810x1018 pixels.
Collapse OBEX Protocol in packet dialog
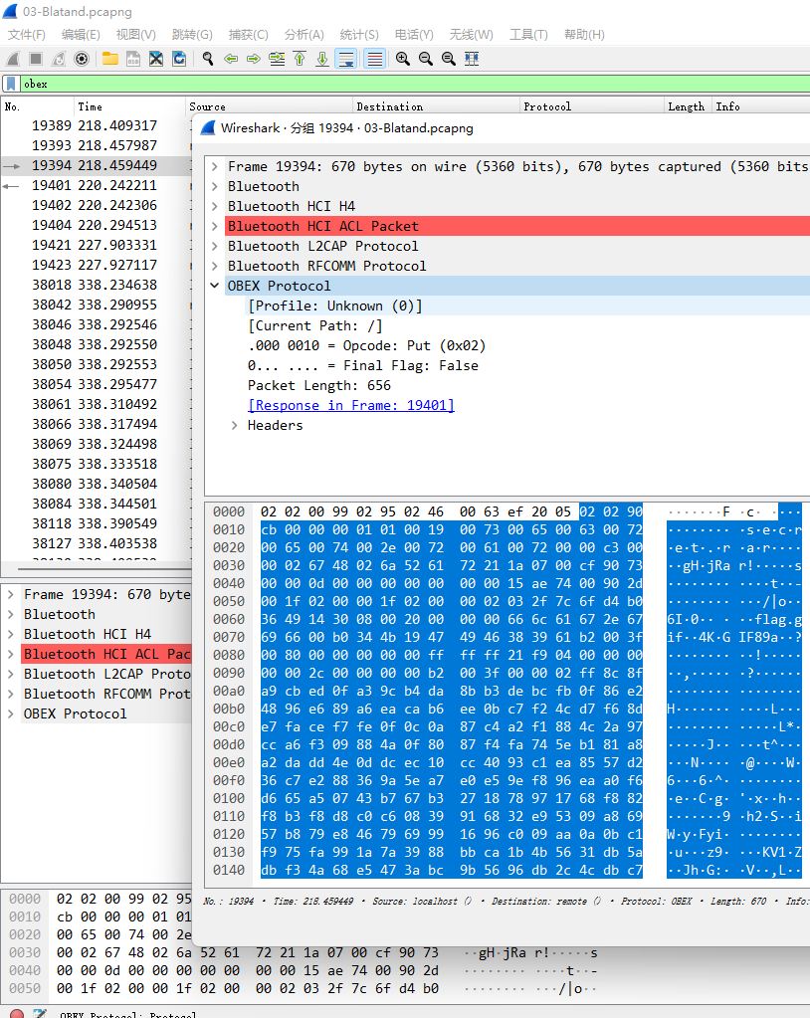tap(215, 287)
